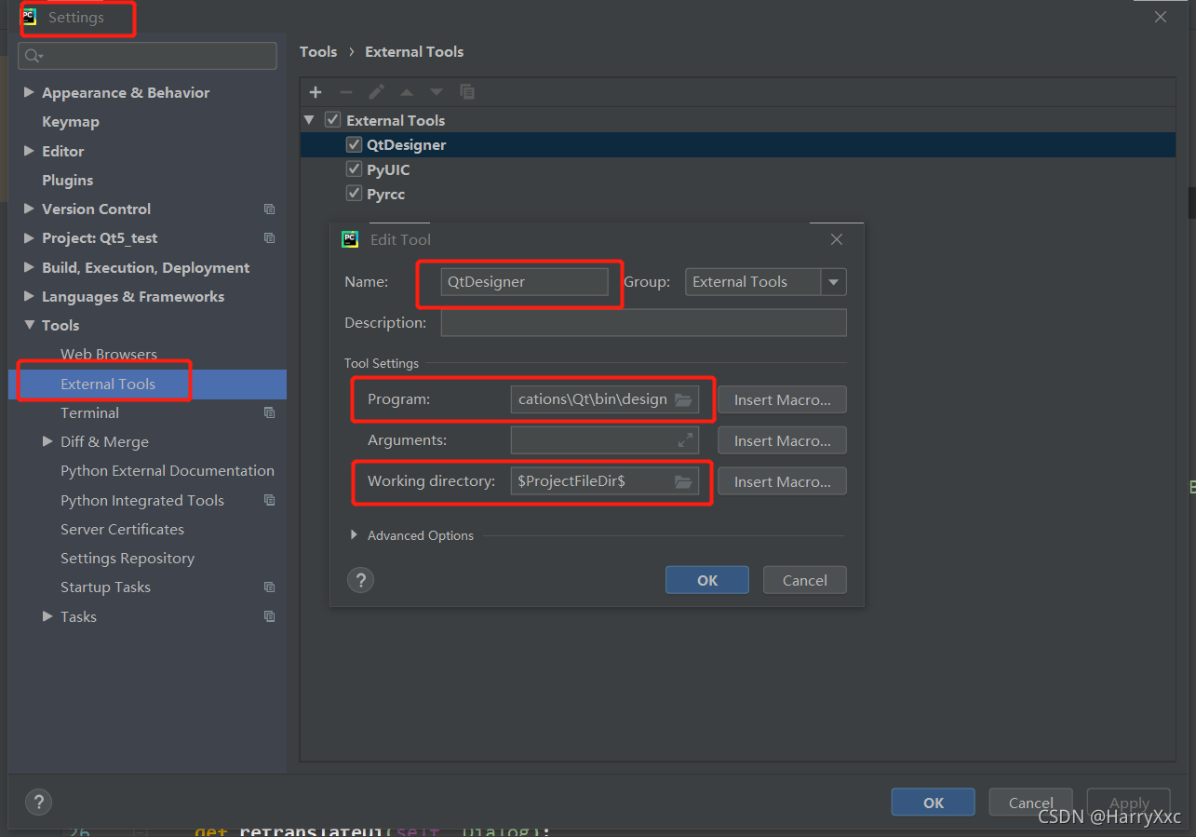
Task: Click the Name field QtDesigner
Action: click(x=524, y=282)
